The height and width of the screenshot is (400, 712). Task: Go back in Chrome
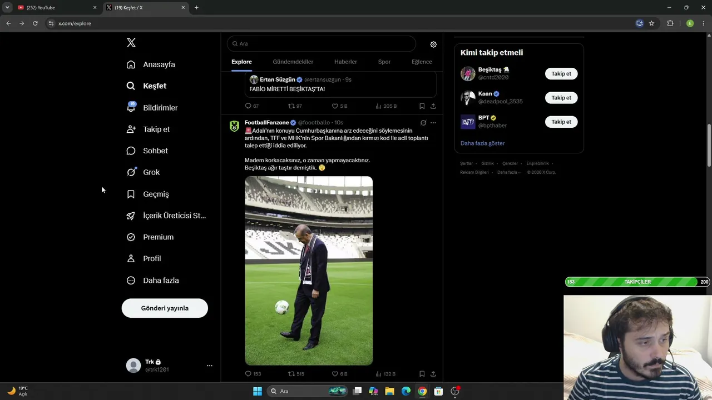click(8, 23)
